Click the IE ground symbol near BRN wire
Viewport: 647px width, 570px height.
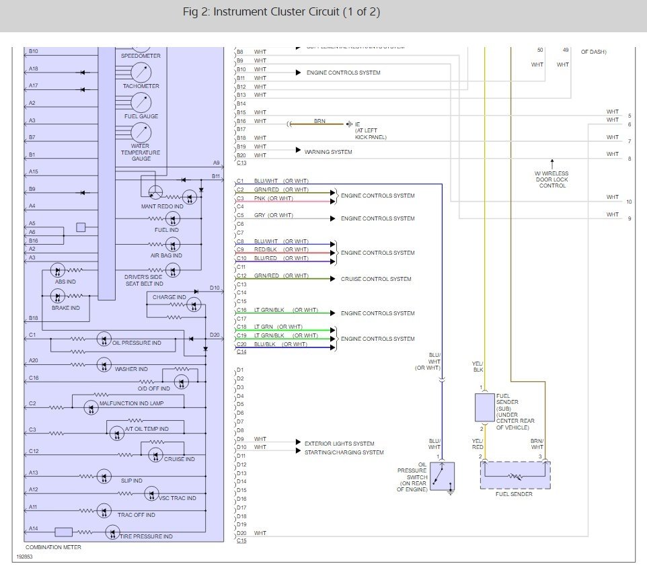point(348,124)
